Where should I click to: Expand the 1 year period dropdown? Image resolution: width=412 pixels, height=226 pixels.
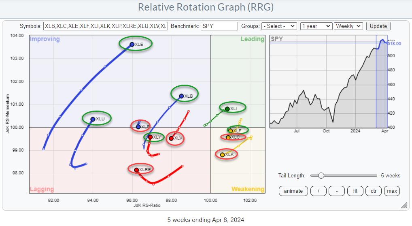click(316, 26)
